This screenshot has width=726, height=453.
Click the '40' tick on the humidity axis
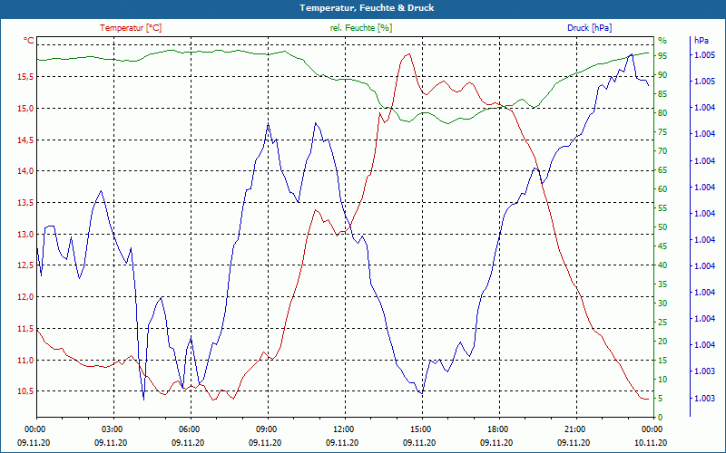(x=662, y=265)
